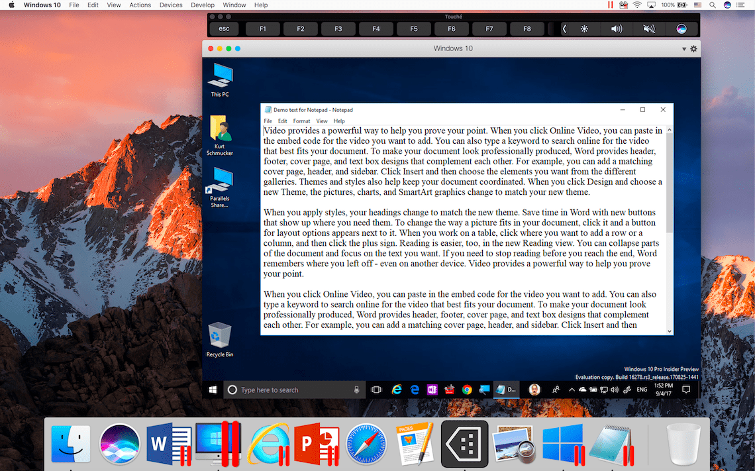
Task: Launch Internet Explorer from Windows taskbar
Action: [x=397, y=390]
